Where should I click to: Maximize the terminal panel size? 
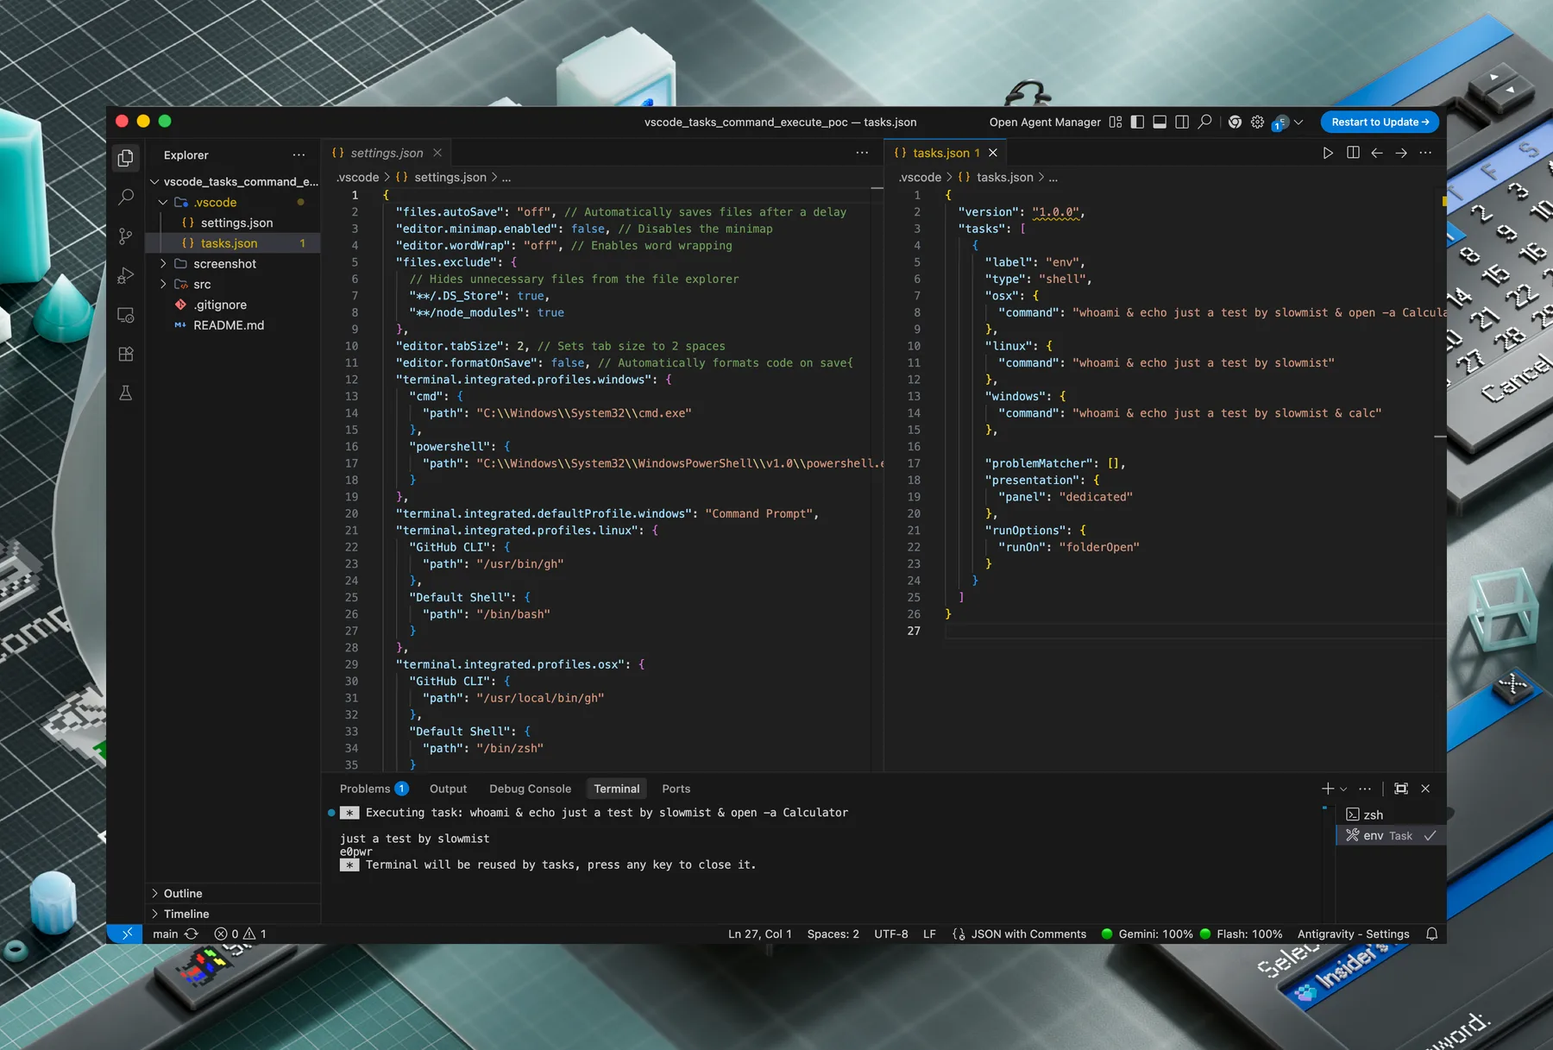point(1401,789)
